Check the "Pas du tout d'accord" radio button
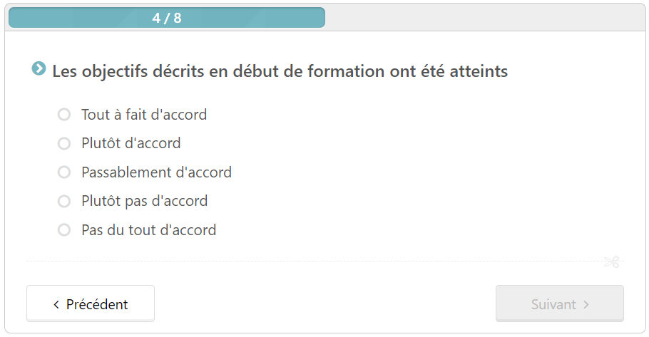This screenshot has width=649, height=337. click(64, 230)
